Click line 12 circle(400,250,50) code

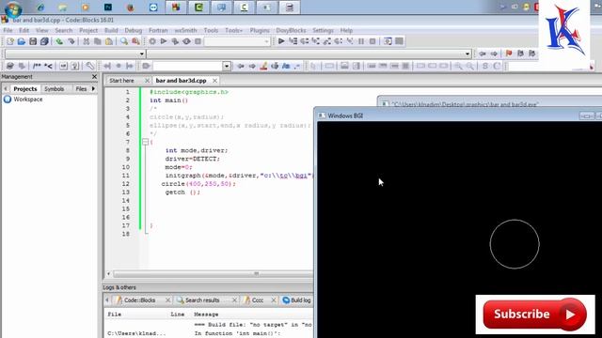point(198,184)
